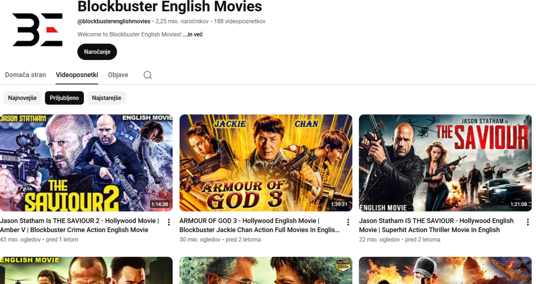Open the bottom-row thumbnail labeled ENGLISH MOVIE
The image size is (536, 284).
(x=86, y=271)
